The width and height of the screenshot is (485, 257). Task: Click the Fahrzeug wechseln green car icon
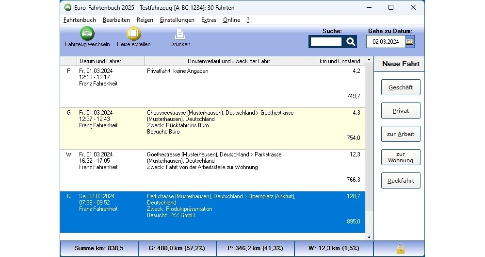[87, 33]
